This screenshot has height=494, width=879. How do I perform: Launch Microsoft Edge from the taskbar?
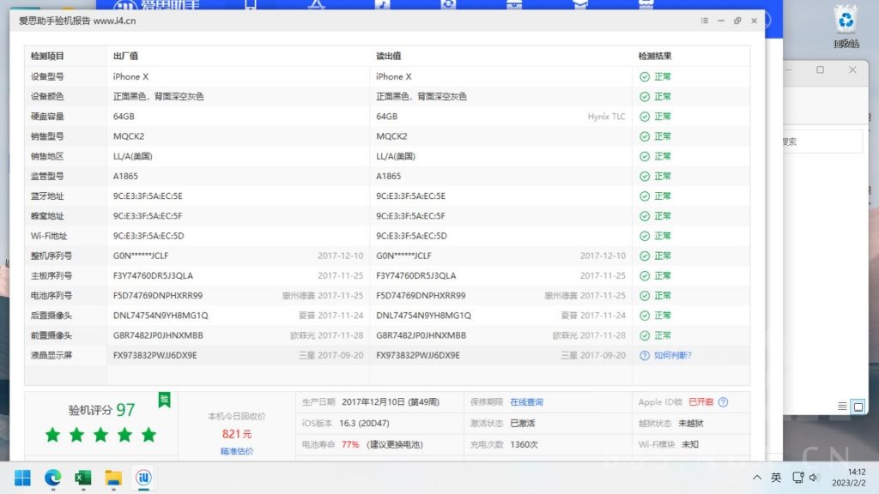click(x=52, y=478)
